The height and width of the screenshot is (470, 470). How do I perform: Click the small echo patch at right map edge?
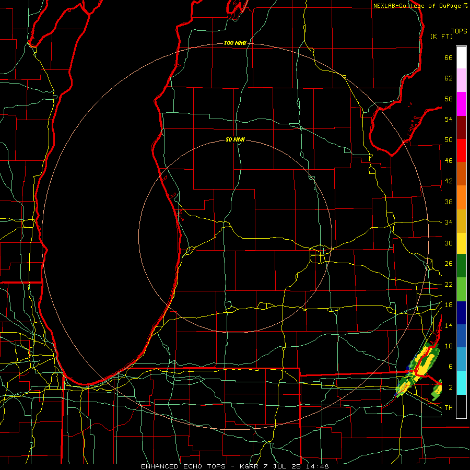pos(437,390)
